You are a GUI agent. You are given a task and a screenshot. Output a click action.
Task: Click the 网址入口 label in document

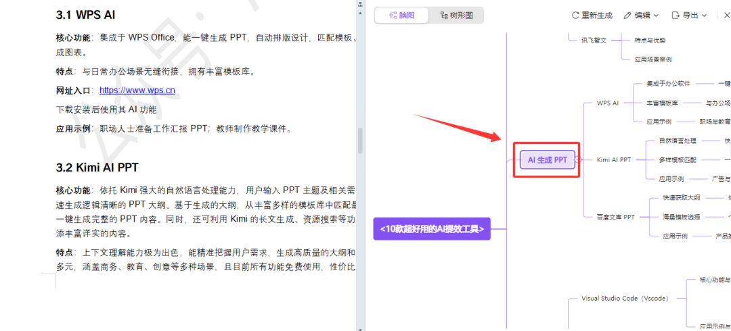pyautogui.click(x=73, y=91)
